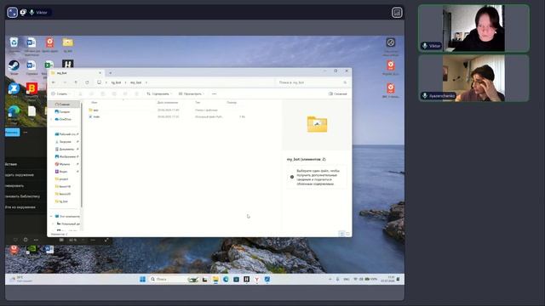Click the Forward arrow in File Explorer
Image resolution: width=545 pixels, height=306 pixels.
click(65, 82)
